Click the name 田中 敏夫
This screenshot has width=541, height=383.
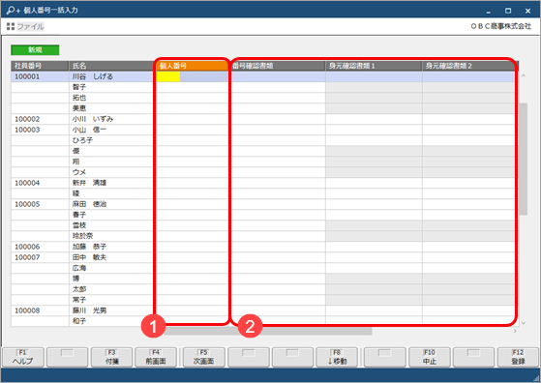[x=89, y=257]
